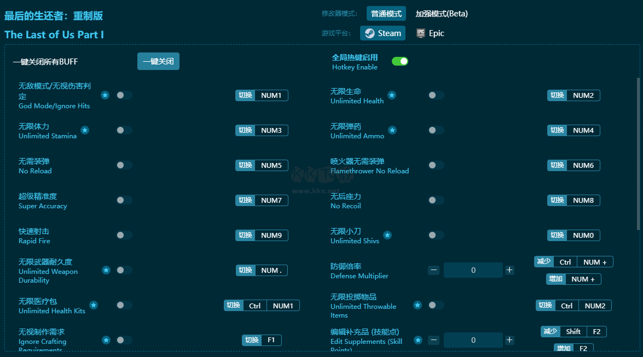
Task: Click the star icon next to Unlimited Shivs
Action: 387,235
